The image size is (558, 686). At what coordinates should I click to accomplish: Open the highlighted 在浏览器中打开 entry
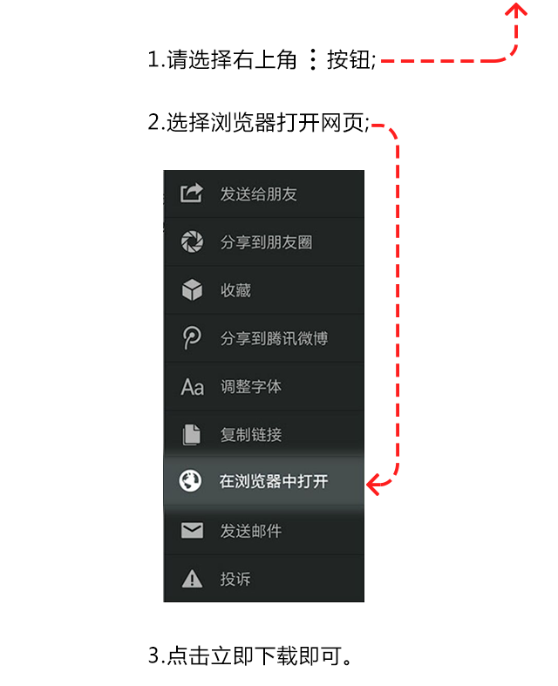click(x=264, y=481)
